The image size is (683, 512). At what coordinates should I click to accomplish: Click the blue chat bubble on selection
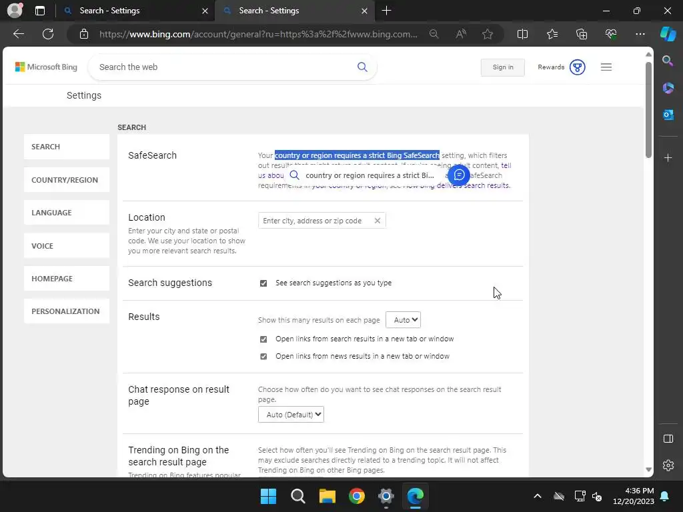(x=459, y=175)
